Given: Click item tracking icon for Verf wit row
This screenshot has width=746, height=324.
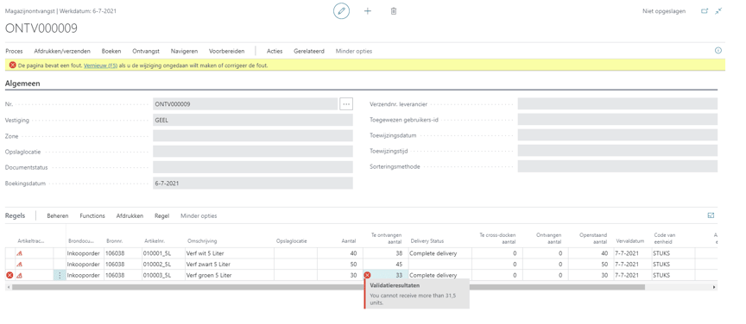Looking at the screenshot, I should (x=20, y=253).
